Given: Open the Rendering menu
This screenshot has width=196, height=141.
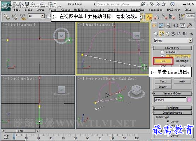Looking at the screenshot, I should coord(138,10).
